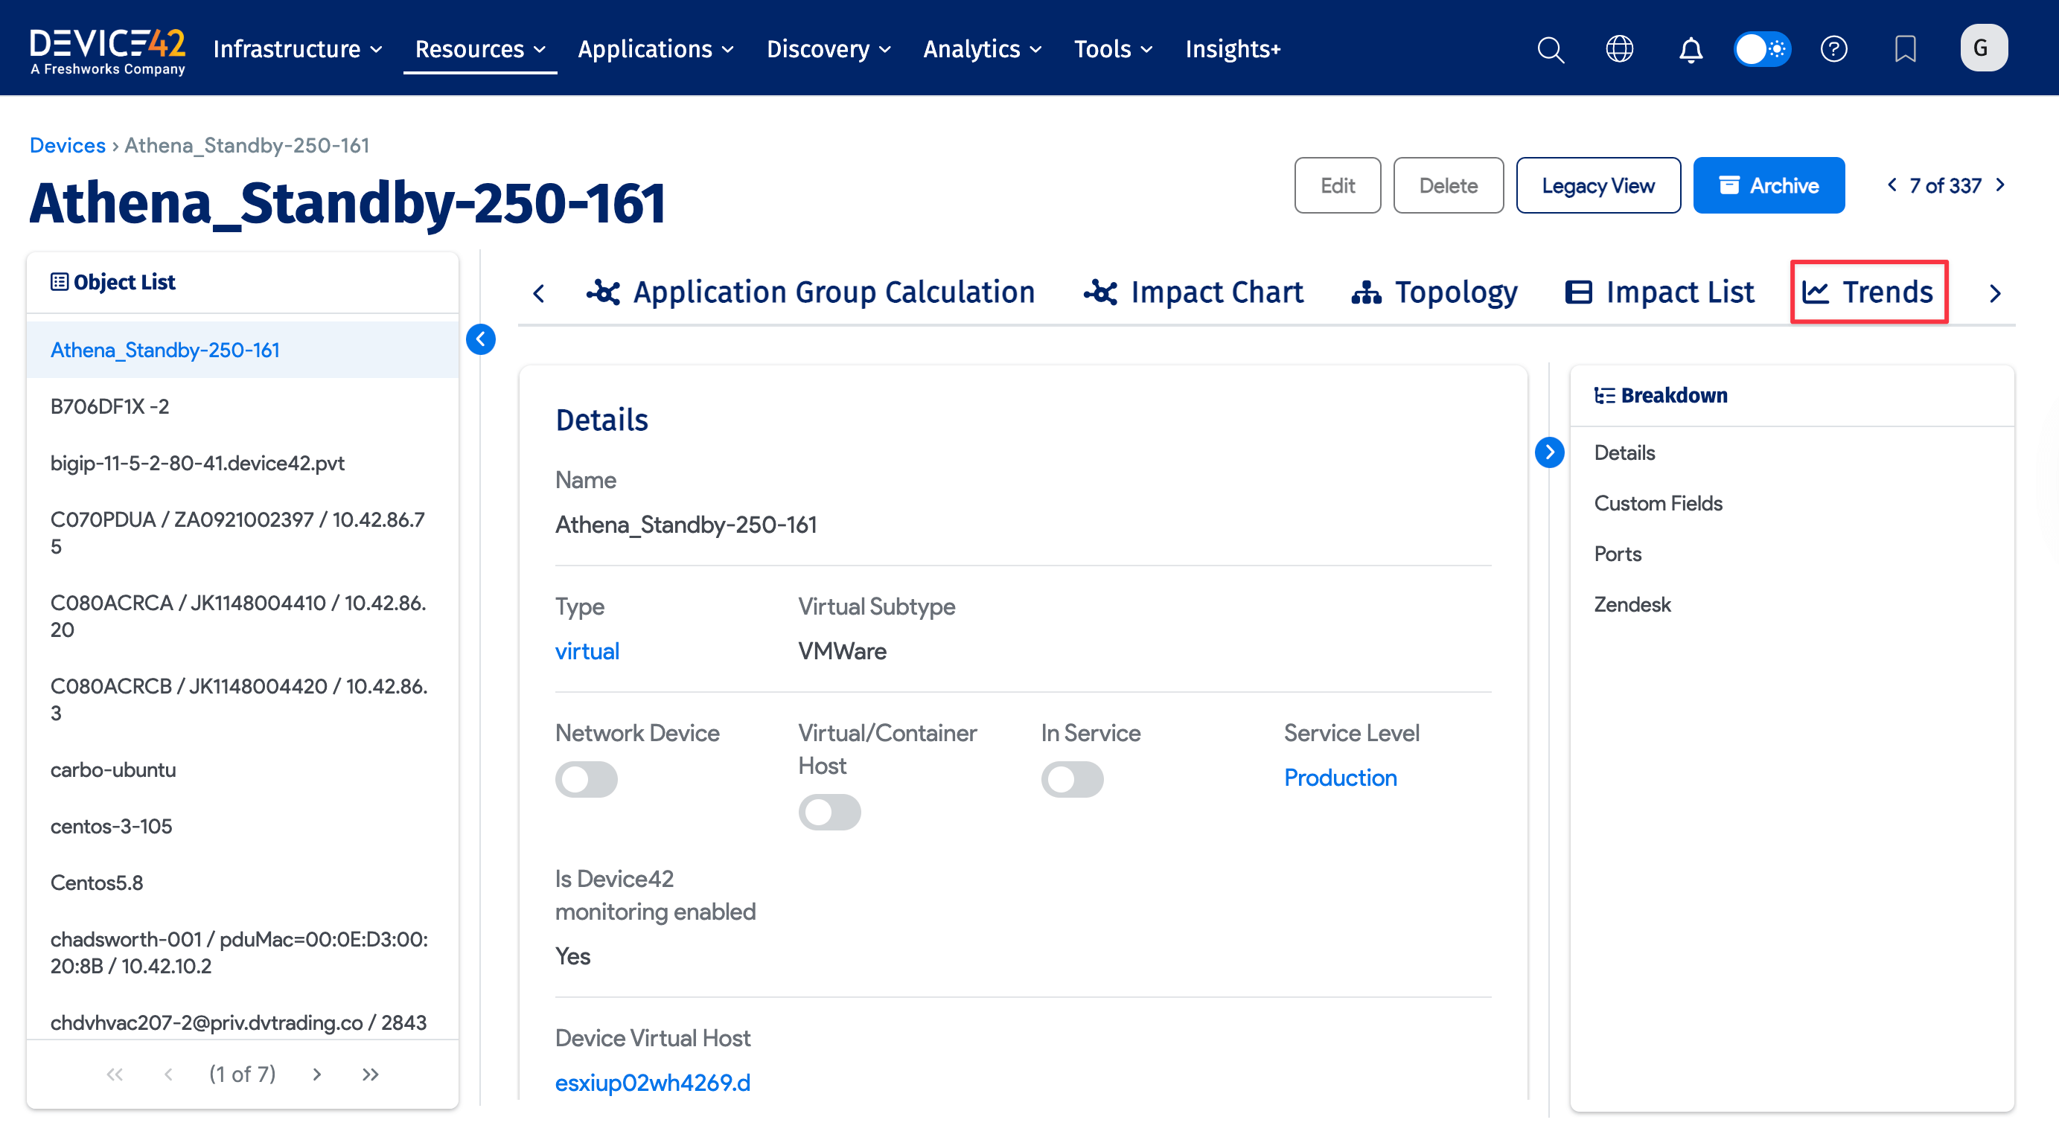2059x1140 pixels.
Task: Go to next Object List page
Action: [317, 1075]
